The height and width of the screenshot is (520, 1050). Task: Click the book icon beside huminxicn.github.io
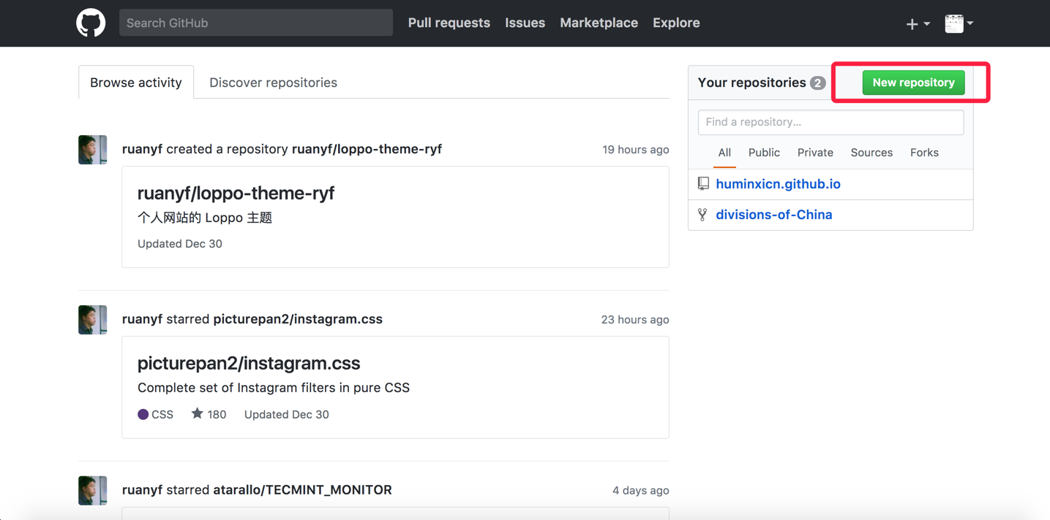point(703,184)
